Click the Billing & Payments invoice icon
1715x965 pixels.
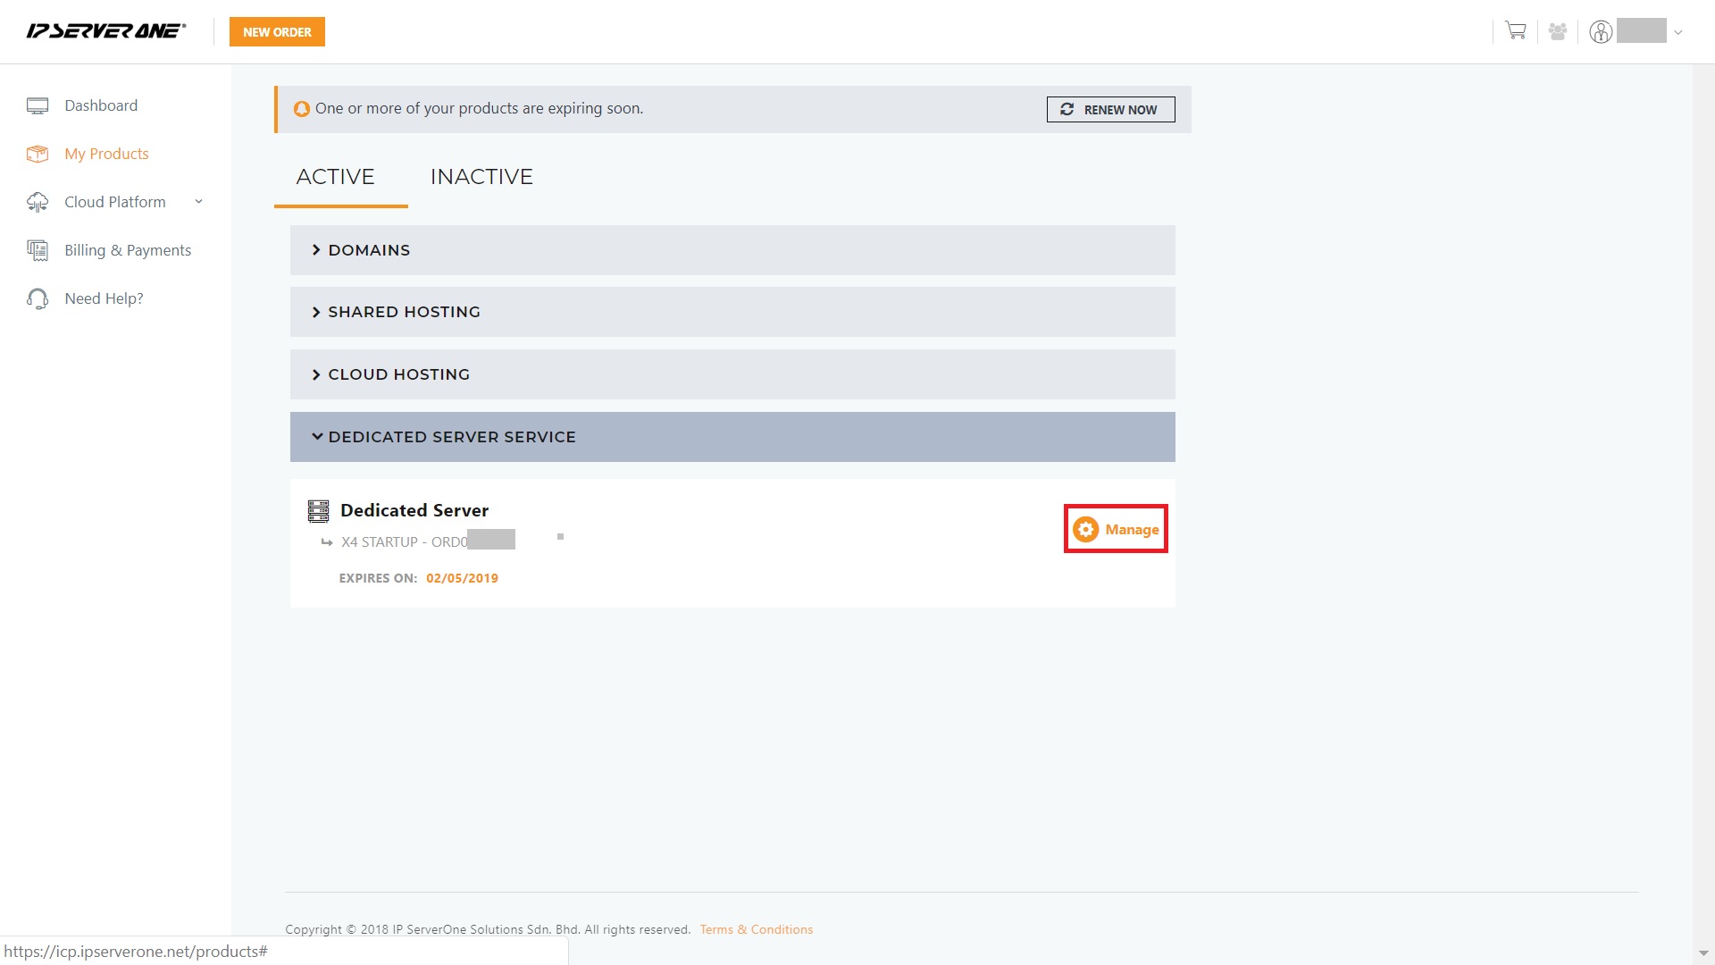[x=38, y=250]
